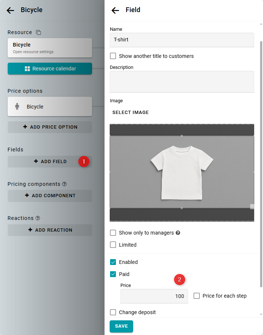The image size is (263, 335).
Task: Click the T-shirt image preview
Action: point(182,172)
